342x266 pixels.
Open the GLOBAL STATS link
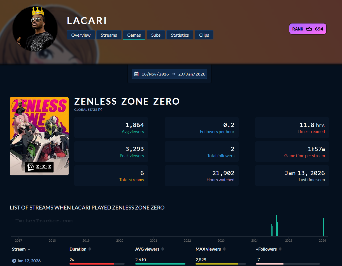[88, 110]
